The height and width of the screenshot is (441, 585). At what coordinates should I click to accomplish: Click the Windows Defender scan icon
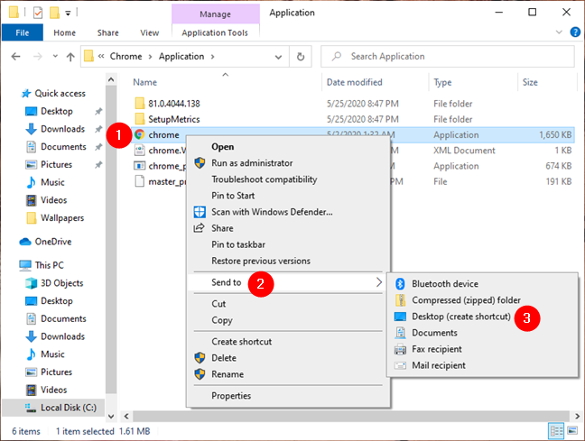point(200,212)
